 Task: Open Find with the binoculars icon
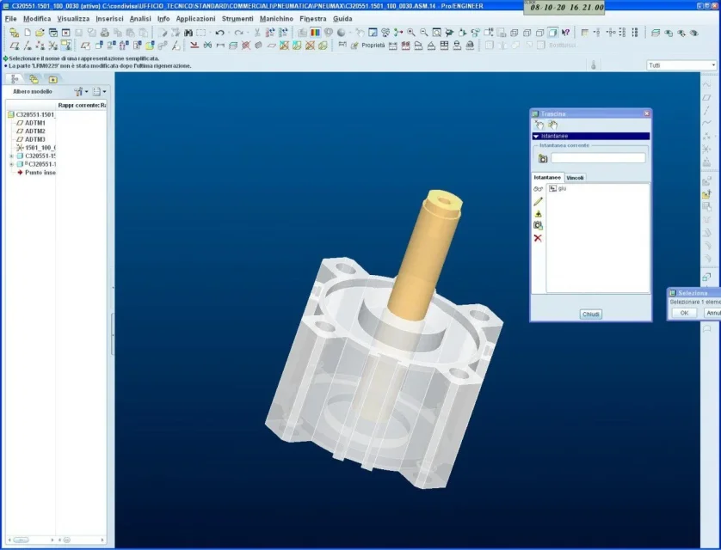coord(188,33)
